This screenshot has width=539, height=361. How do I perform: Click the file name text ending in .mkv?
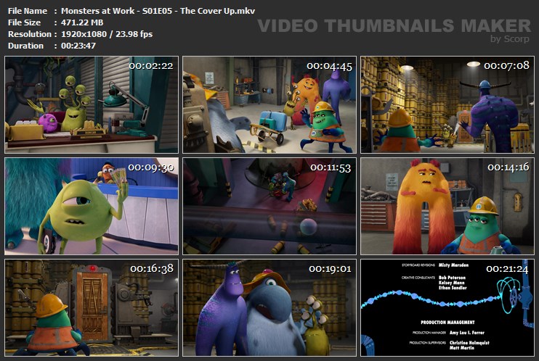coord(158,11)
